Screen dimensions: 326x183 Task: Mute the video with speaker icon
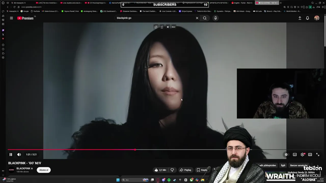click(19, 155)
